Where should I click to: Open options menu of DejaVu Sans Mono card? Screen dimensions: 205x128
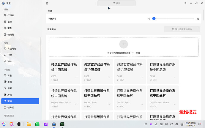[x=174, y=104]
